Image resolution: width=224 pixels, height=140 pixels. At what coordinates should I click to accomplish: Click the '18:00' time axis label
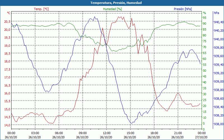[154, 133]
